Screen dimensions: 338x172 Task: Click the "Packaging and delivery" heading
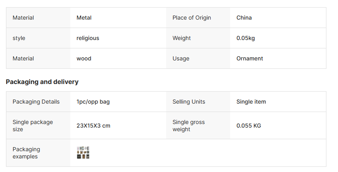(x=42, y=82)
